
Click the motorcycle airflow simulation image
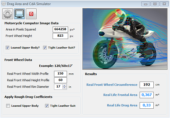point(125,39)
